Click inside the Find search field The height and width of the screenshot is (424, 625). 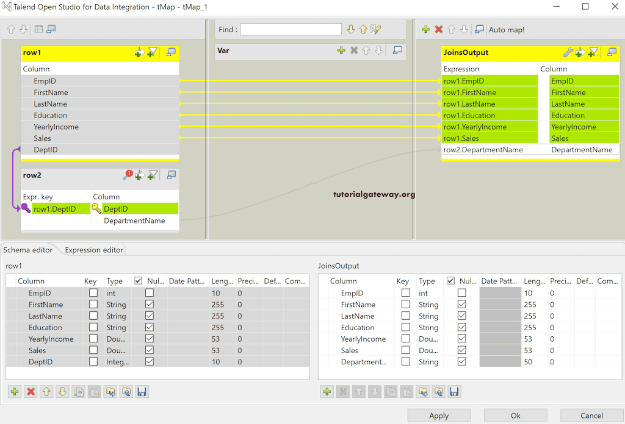point(291,29)
